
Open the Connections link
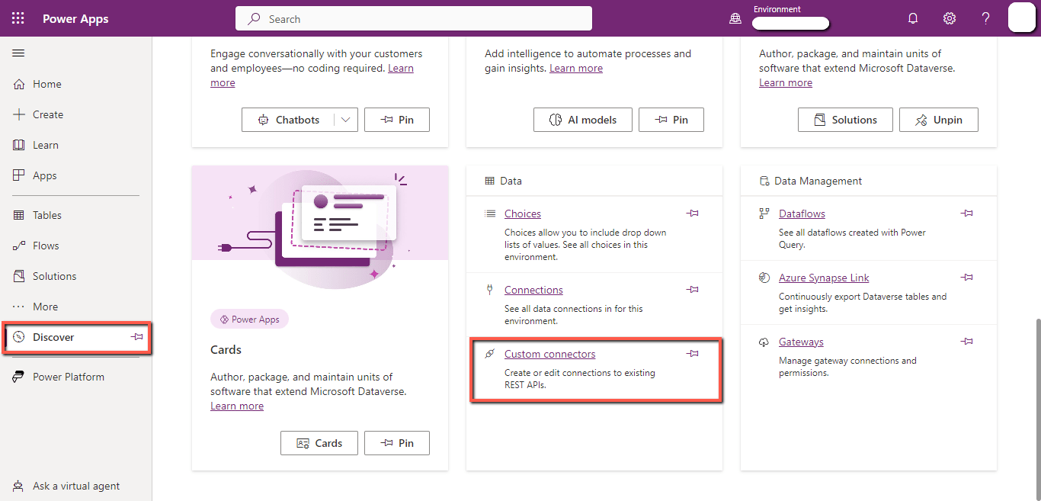(x=533, y=290)
